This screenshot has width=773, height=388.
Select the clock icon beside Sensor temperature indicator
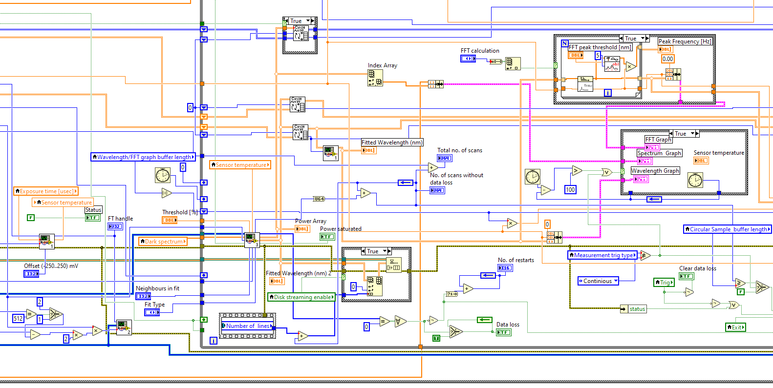coord(695,180)
